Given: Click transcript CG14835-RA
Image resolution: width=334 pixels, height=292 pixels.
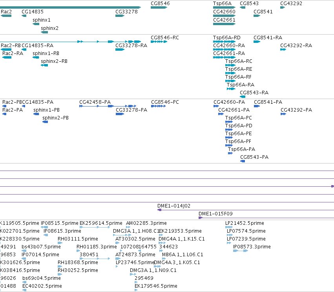Looking at the screenshot, I should click(x=38, y=46).
